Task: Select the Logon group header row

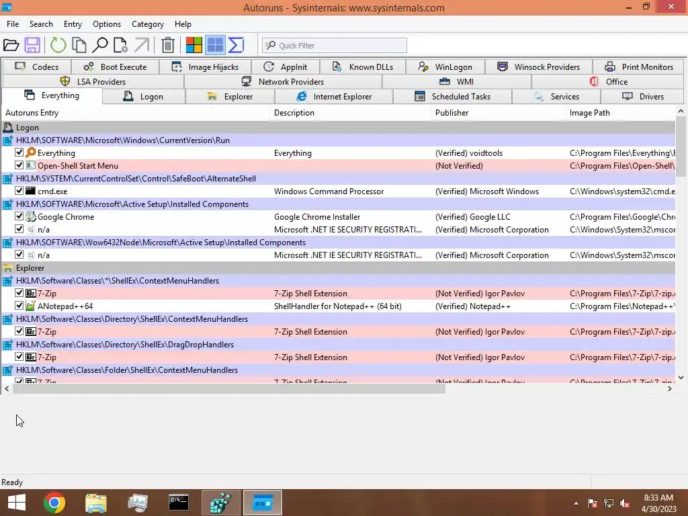Action: click(339, 128)
